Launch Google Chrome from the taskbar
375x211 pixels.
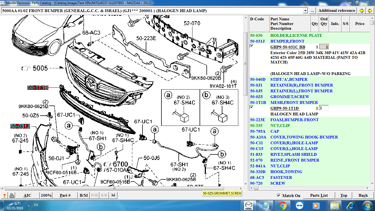click(x=282, y=205)
